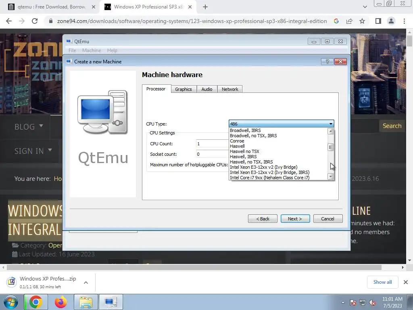413x310 pixels.
Task: Choose Haswell as the CPU type
Action: 278,146
